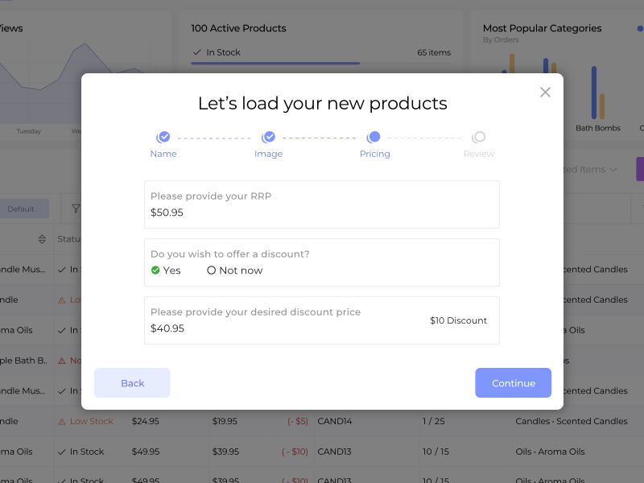Viewport: 644px width, 483px height.
Task: Expand the Items dropdown chevron
Action: 613,170
